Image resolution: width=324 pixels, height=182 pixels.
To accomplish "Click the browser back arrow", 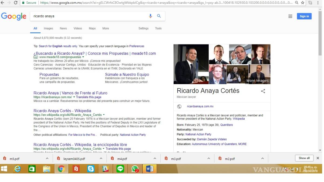I will (x=3, y=3).
